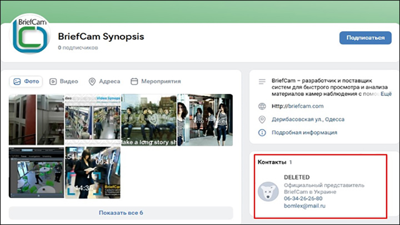The image size is (400, 225).
Task: Click the globe website icon
Action: click(262, 107)
